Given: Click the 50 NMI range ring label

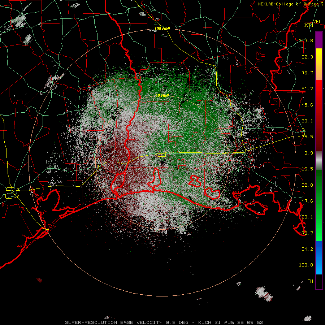Looking at the screenshot, I should (162, 96).
